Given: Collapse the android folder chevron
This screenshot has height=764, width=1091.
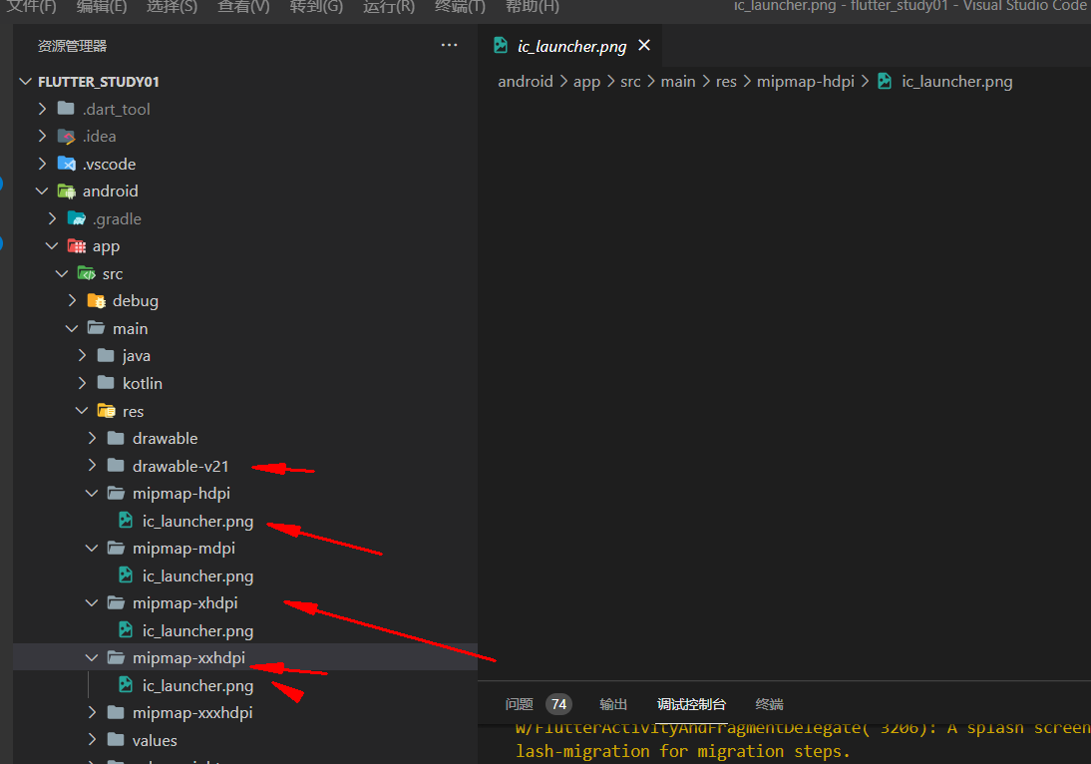Looking at the screenshot, I should 42,191.
